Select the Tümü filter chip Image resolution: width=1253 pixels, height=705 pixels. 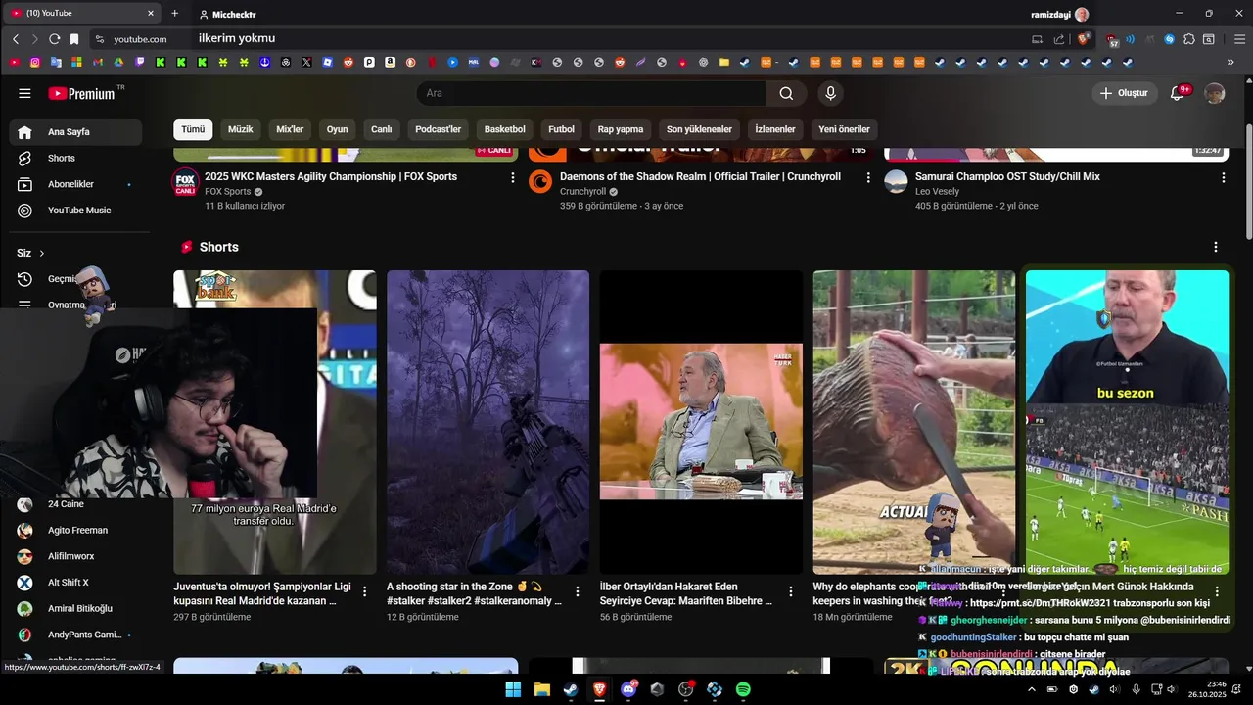coord(193,129)
